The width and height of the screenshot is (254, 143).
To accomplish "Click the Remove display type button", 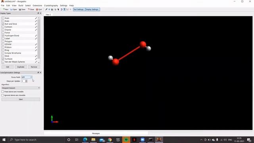I will coord(34,67).
